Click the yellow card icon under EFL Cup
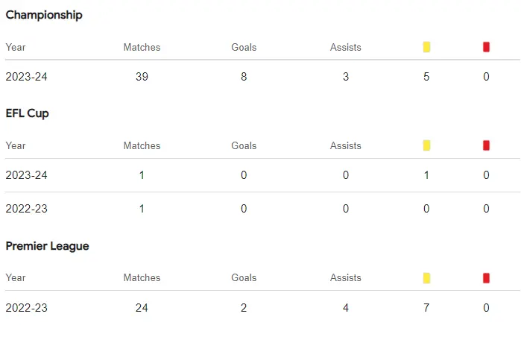 pyautogui.click(x=426, y=145)
